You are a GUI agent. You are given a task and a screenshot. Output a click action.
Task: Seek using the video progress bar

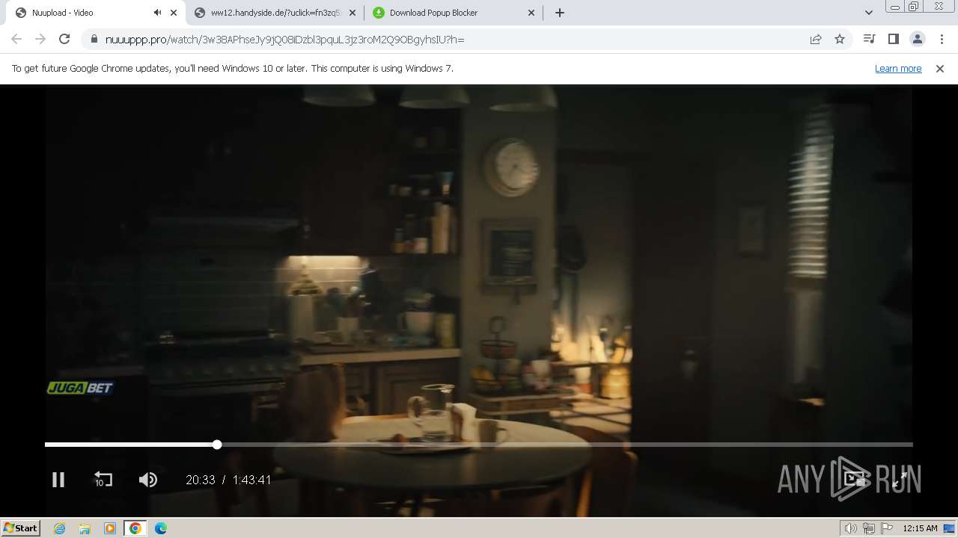479,445
